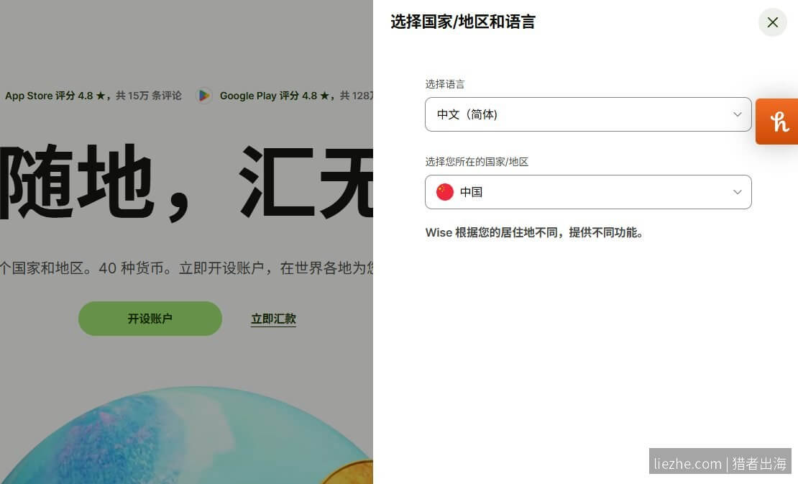Click the 选择您所在的国家/地区 label

(x=477, y=162)
